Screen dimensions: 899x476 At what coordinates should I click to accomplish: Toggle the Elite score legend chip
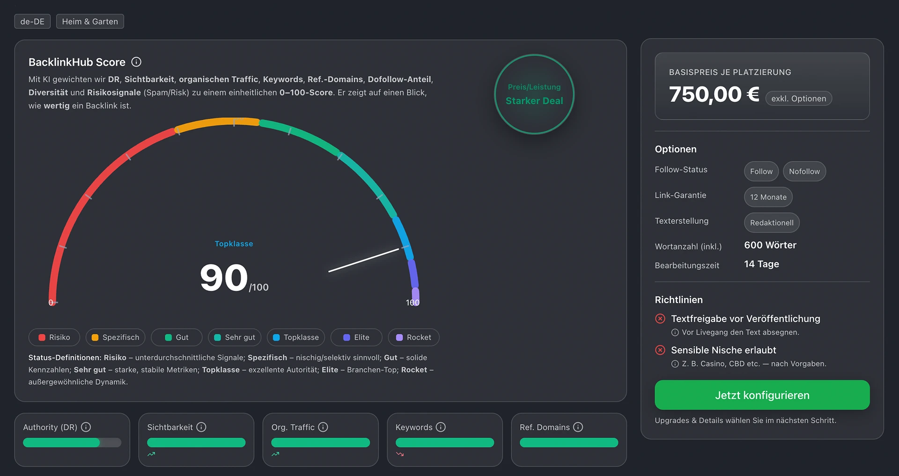pos(356,337)
